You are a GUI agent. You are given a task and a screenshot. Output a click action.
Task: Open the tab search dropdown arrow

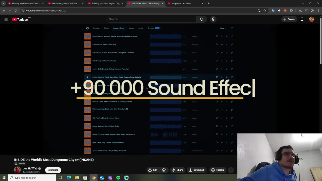pyautogui.click(x=3, y=3)
